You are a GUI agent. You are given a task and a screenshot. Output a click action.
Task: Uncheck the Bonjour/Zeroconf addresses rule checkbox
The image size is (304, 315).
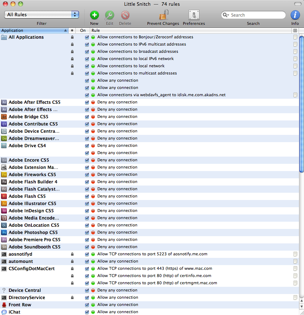87,37
